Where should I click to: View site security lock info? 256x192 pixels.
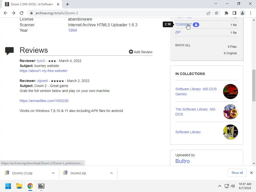(31, 13)
